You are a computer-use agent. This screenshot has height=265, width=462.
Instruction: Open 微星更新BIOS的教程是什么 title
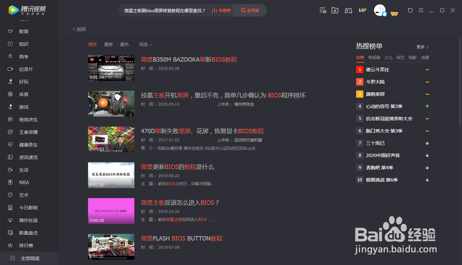pos(177,167)
